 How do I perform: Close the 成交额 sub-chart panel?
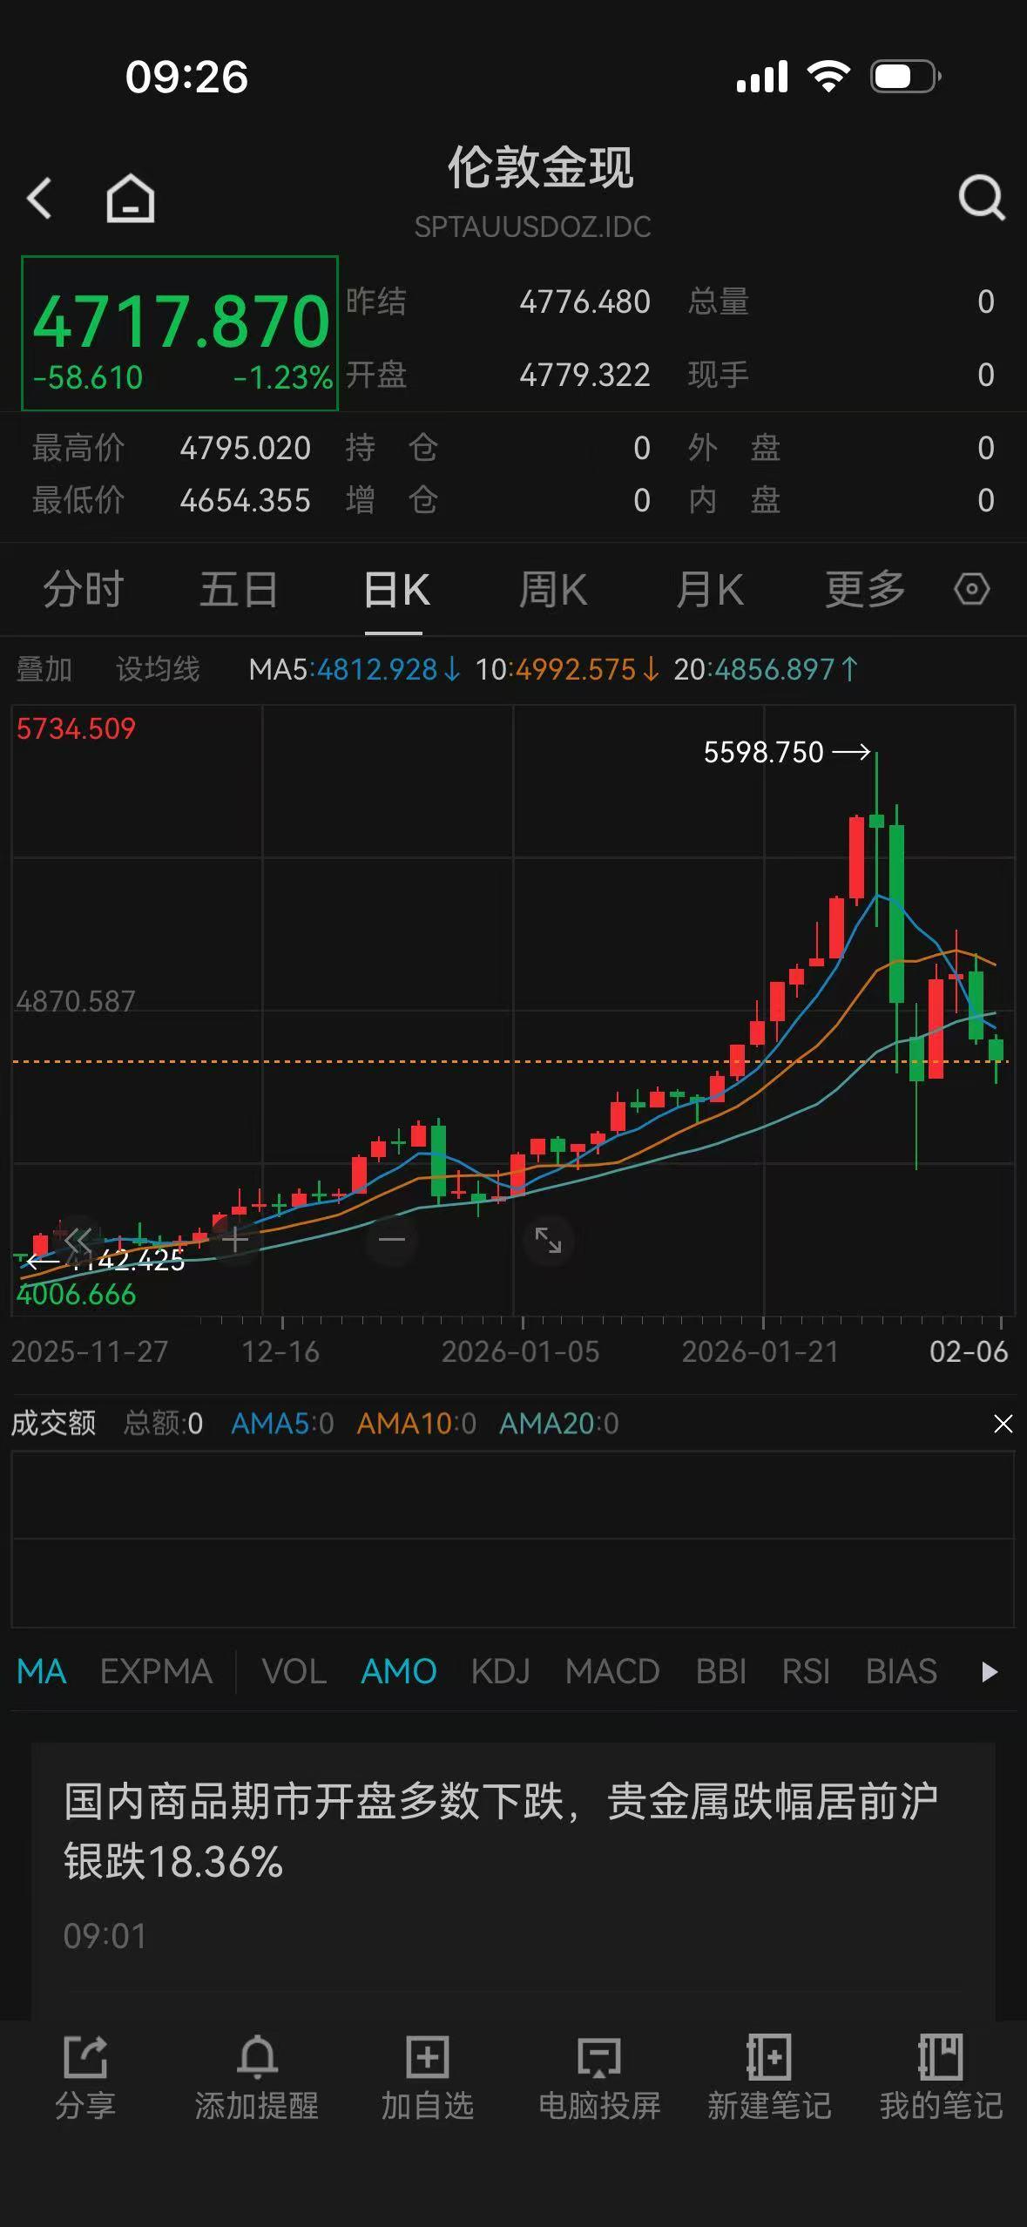pyautogui.click(x=1003, y=1424)
